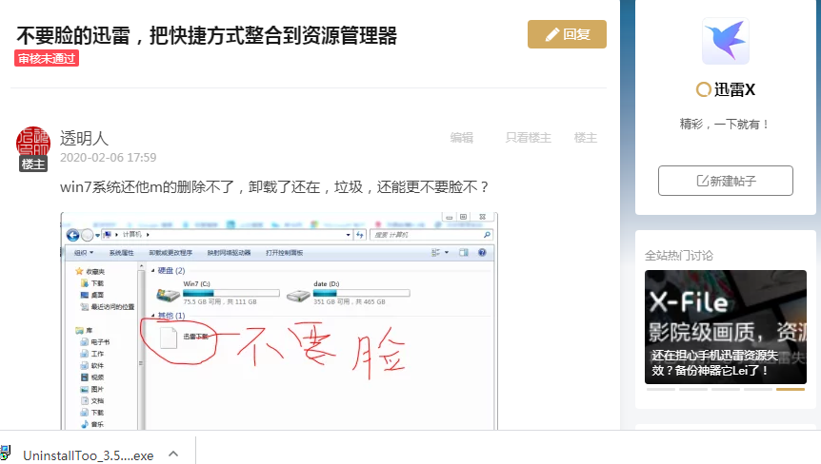Click the 楼主 badge below the avatar

[x=33, y=164]
